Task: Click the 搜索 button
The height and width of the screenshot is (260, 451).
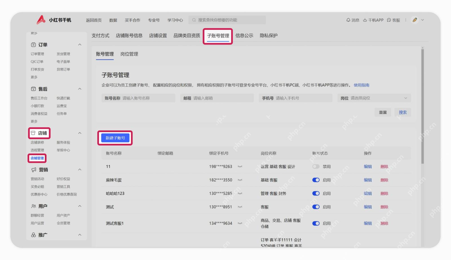Action: point(403,112)
